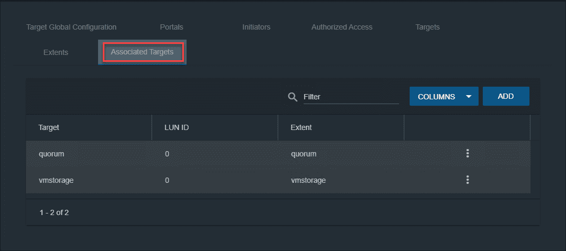Open the Portals tab

coord(172,27)
